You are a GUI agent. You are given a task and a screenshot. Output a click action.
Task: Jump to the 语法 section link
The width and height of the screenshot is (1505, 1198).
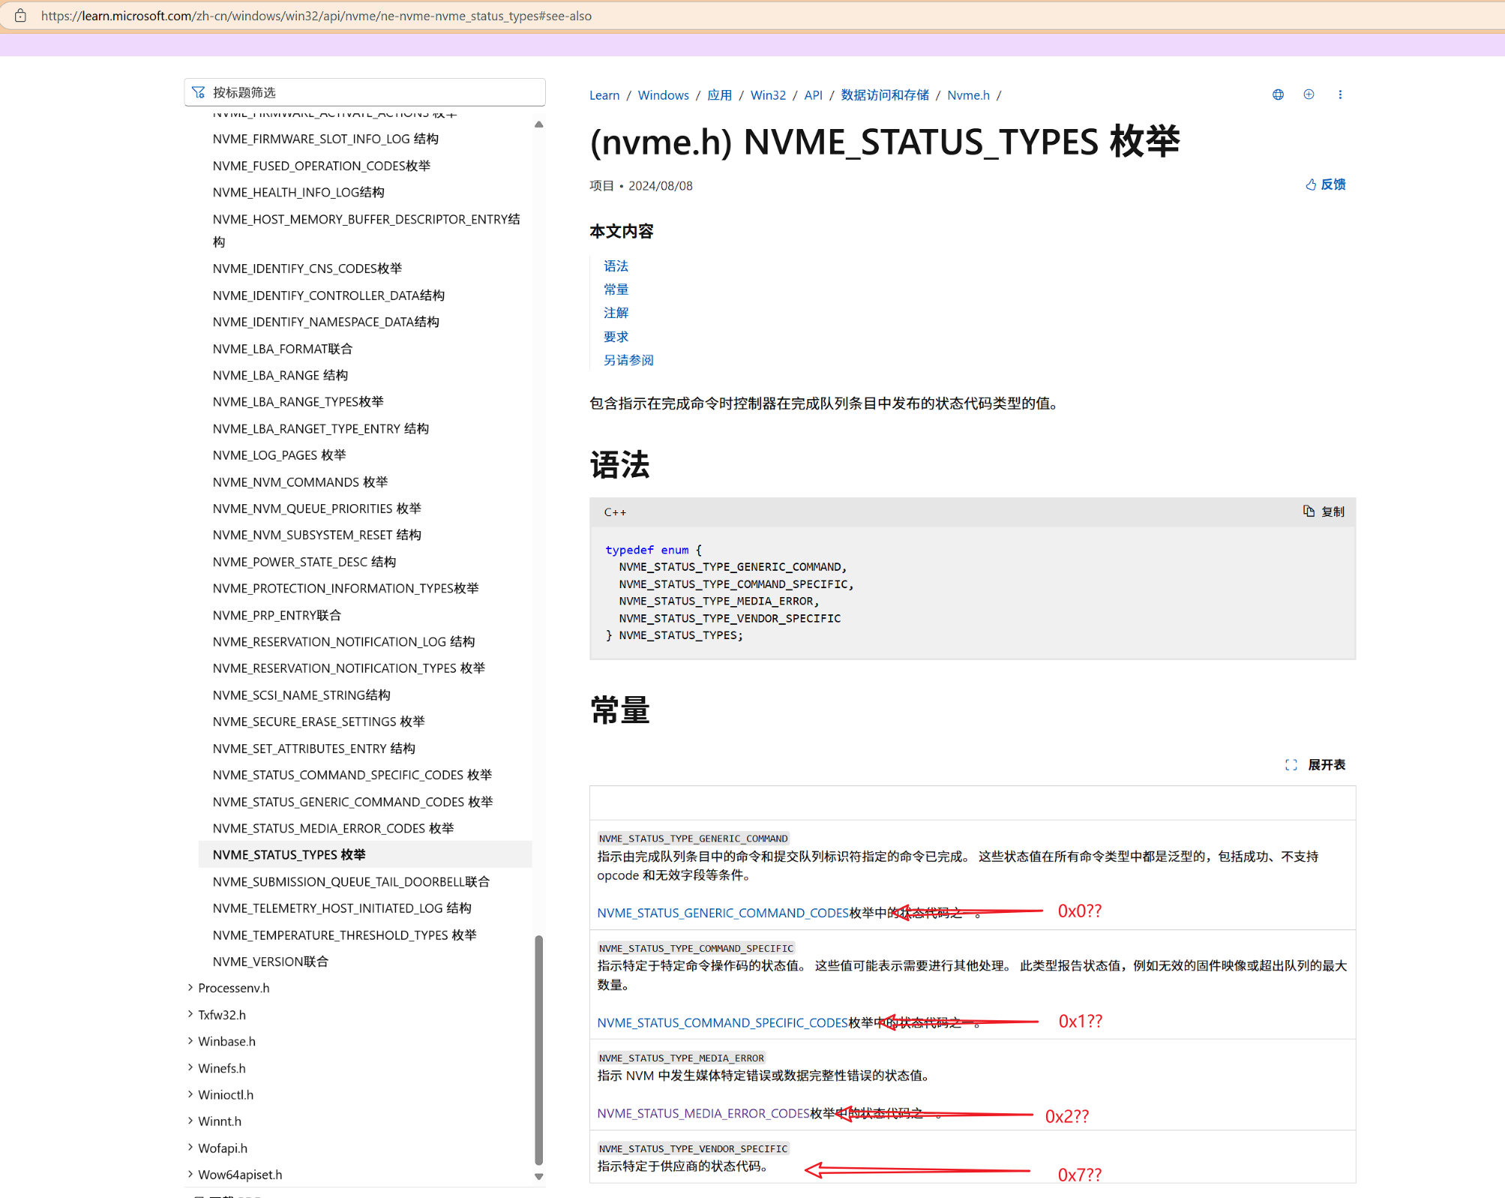click(x=616, y=266)
